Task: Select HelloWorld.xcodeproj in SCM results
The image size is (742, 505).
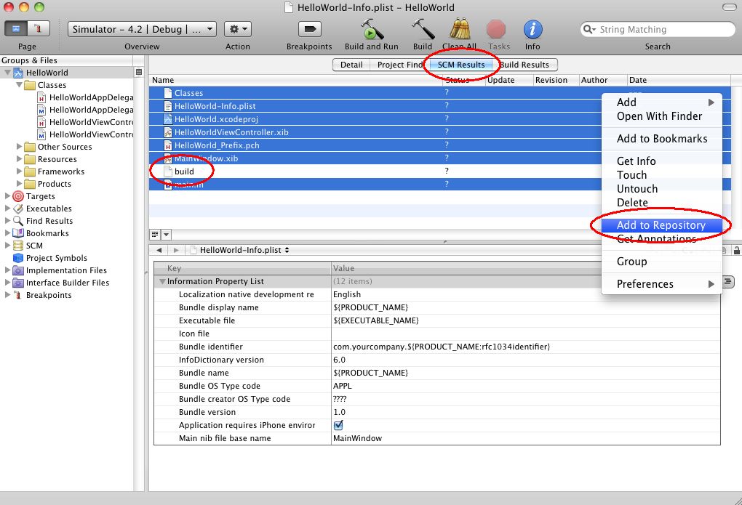Action: [440, 119]
